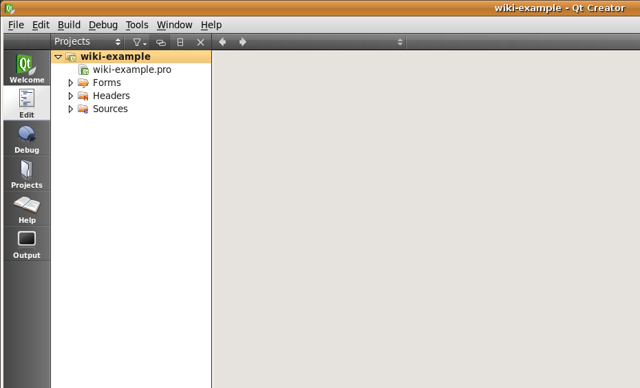Screen dimensions: 640x388
Task: Collapse the wiki-example project node
Action: [x=58, y=57]
